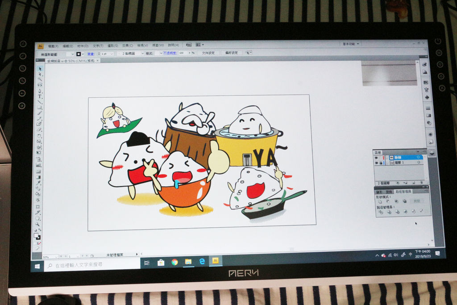The width and height of the screenshot is (457, 305).
Task: Click the fill and stroke boxes in toolbox
Action: [37, 237]
